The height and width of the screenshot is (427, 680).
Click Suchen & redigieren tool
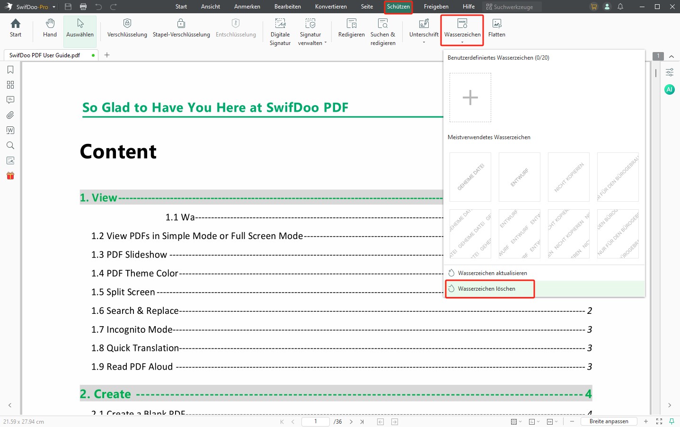coord(383,32)
